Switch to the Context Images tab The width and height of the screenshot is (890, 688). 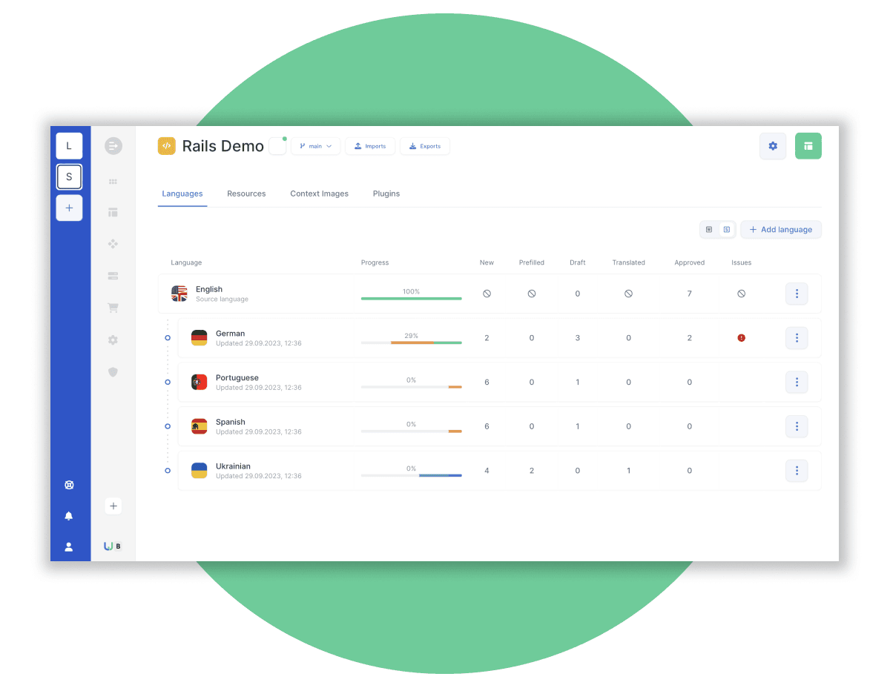(x=320, y=193)
